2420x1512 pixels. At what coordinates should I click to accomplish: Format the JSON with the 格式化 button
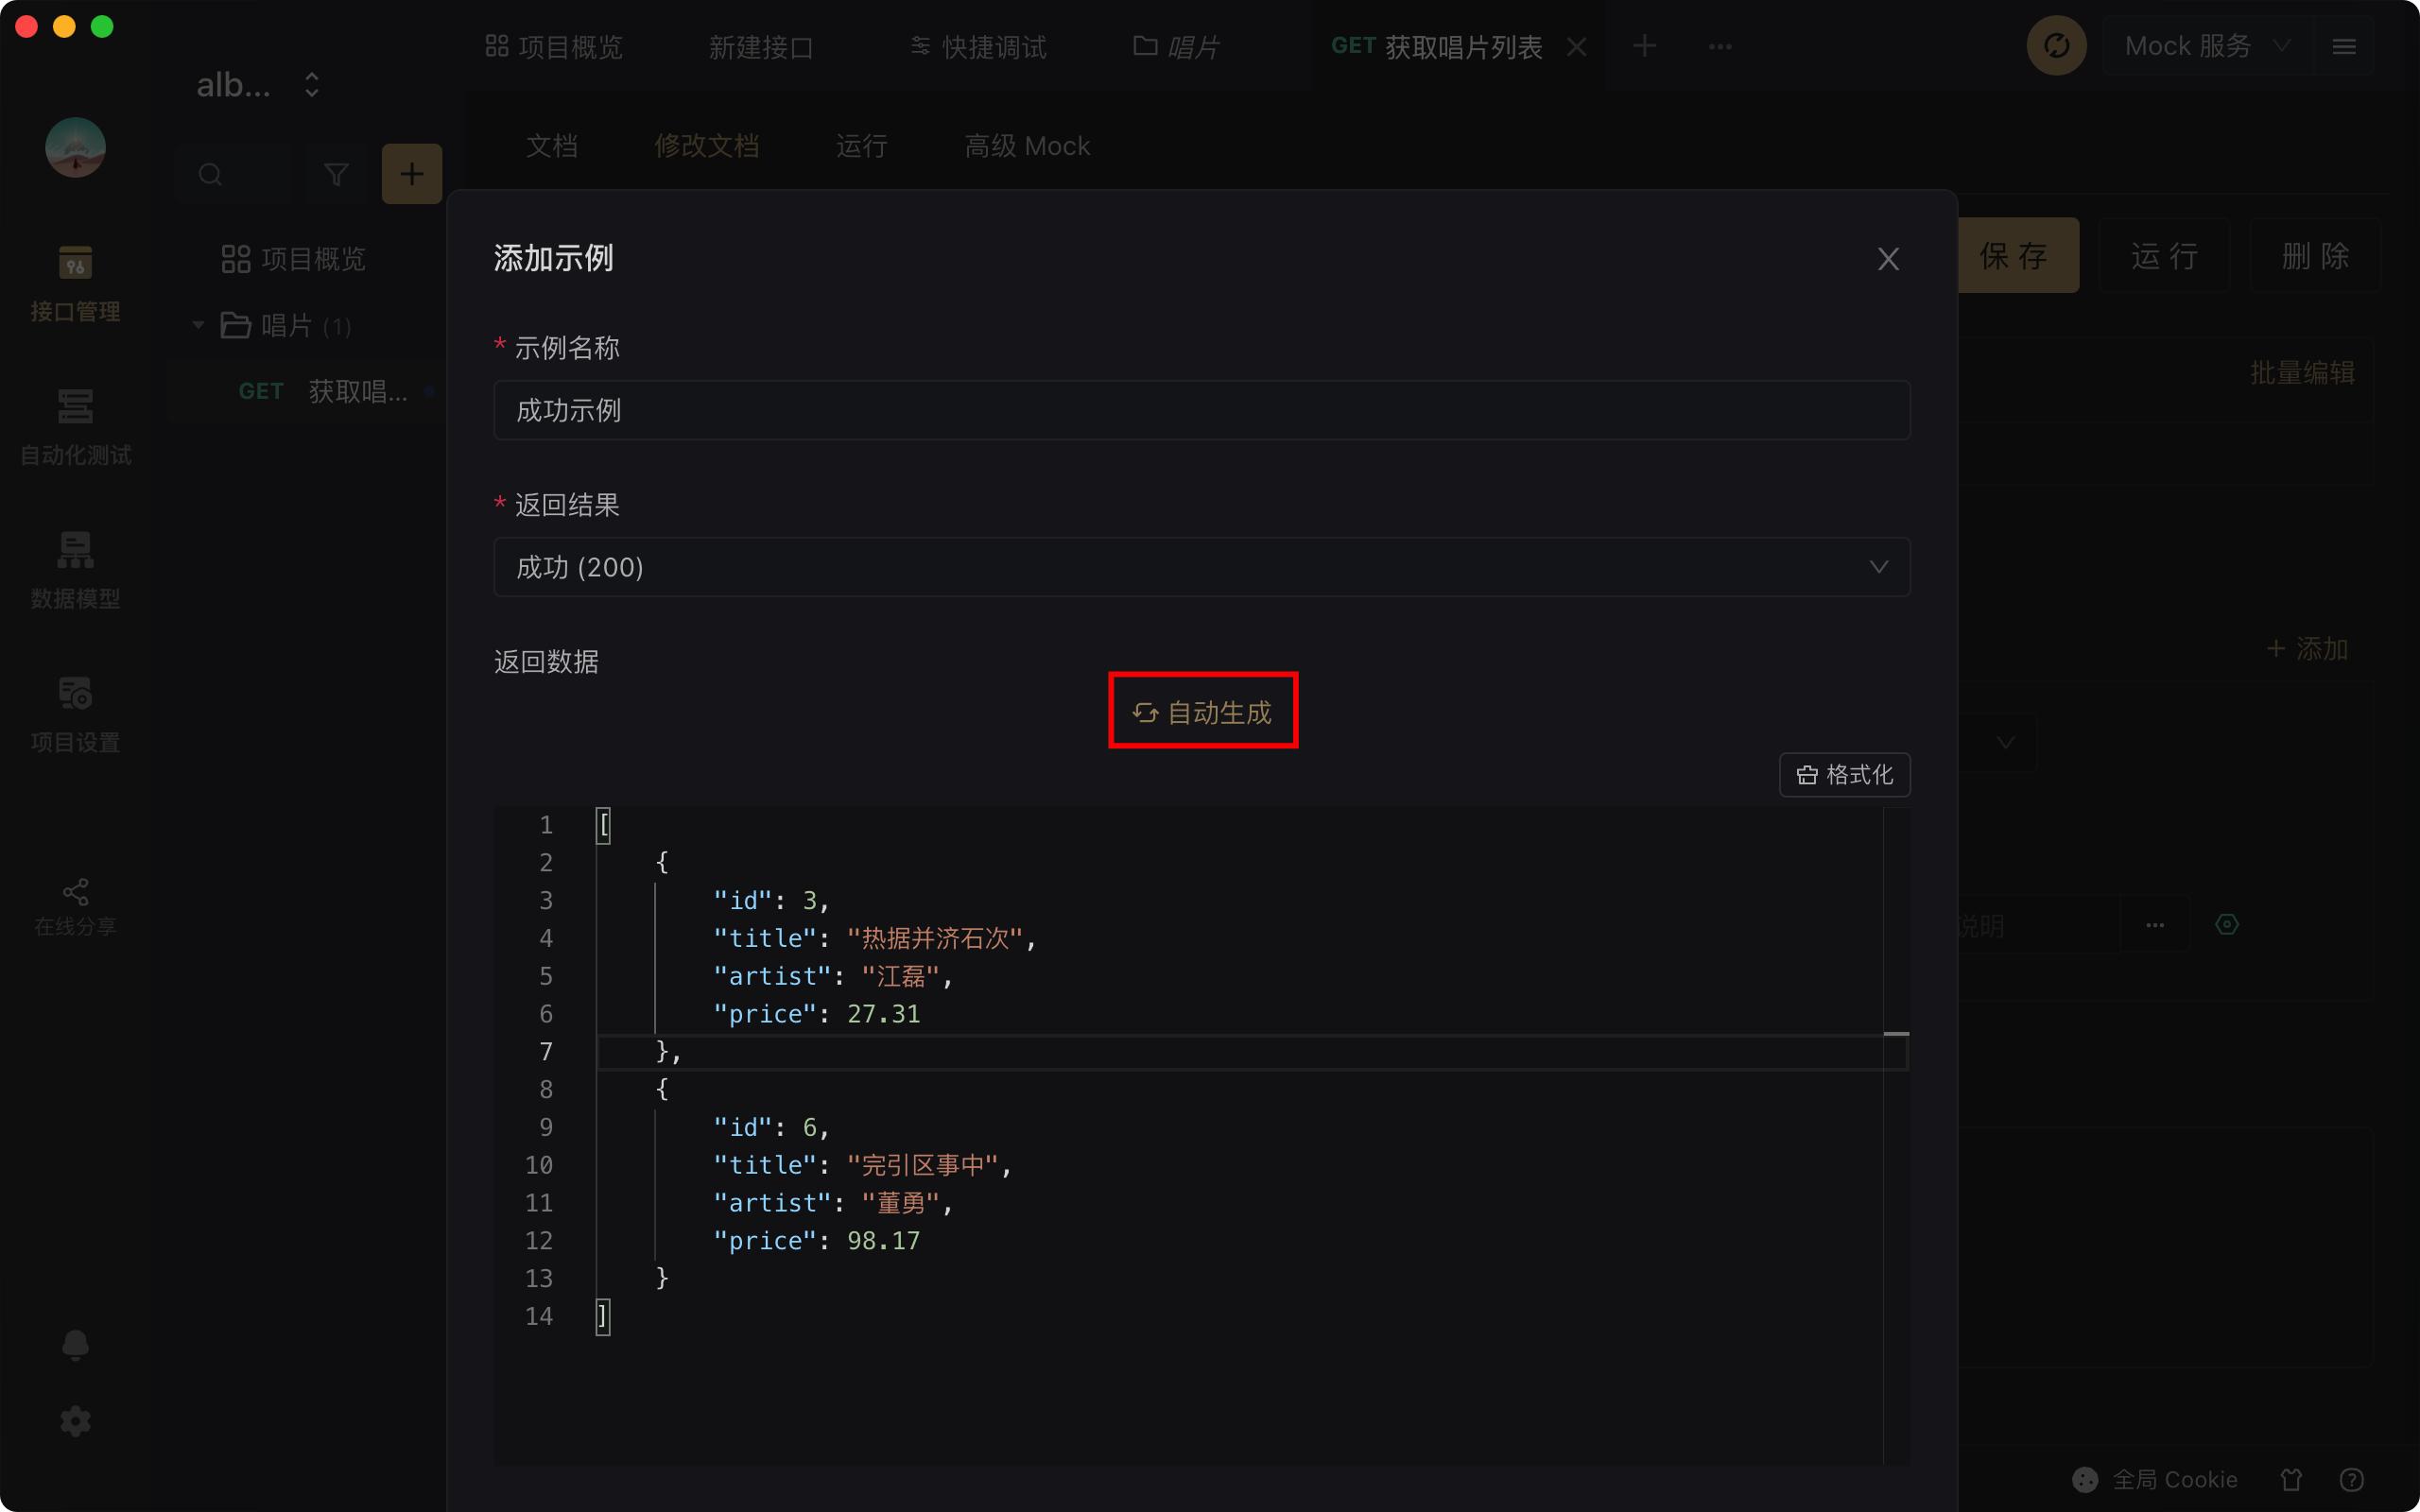[1843, 774]
